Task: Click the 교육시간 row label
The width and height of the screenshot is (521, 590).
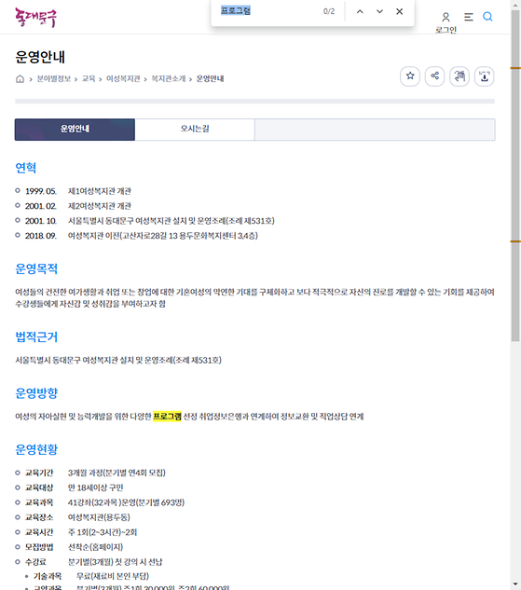Action: point(39,532)
